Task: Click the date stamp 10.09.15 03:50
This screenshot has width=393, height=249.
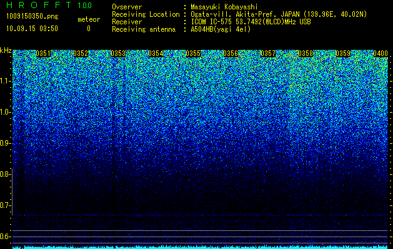Action: point(32,29)
